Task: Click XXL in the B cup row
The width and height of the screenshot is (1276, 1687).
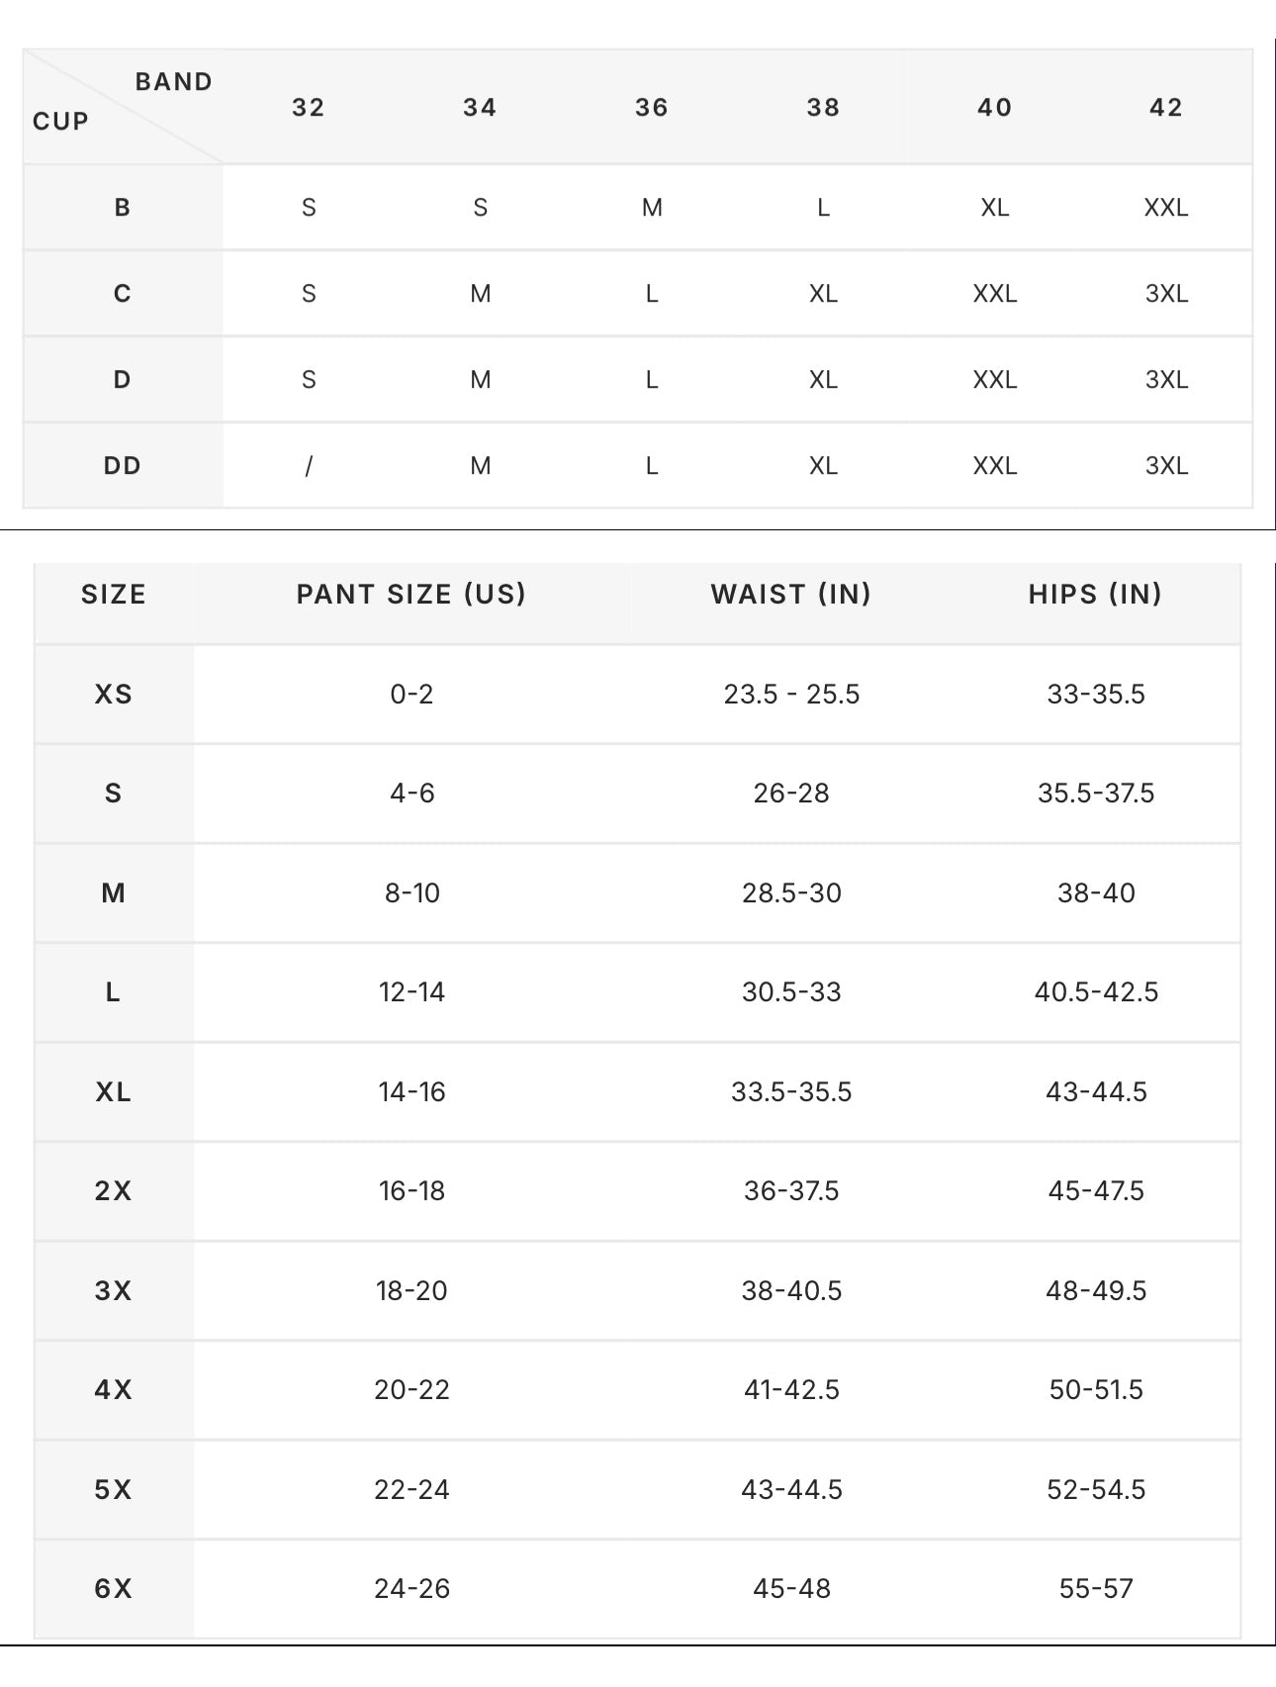Action: coord(1166,208)
